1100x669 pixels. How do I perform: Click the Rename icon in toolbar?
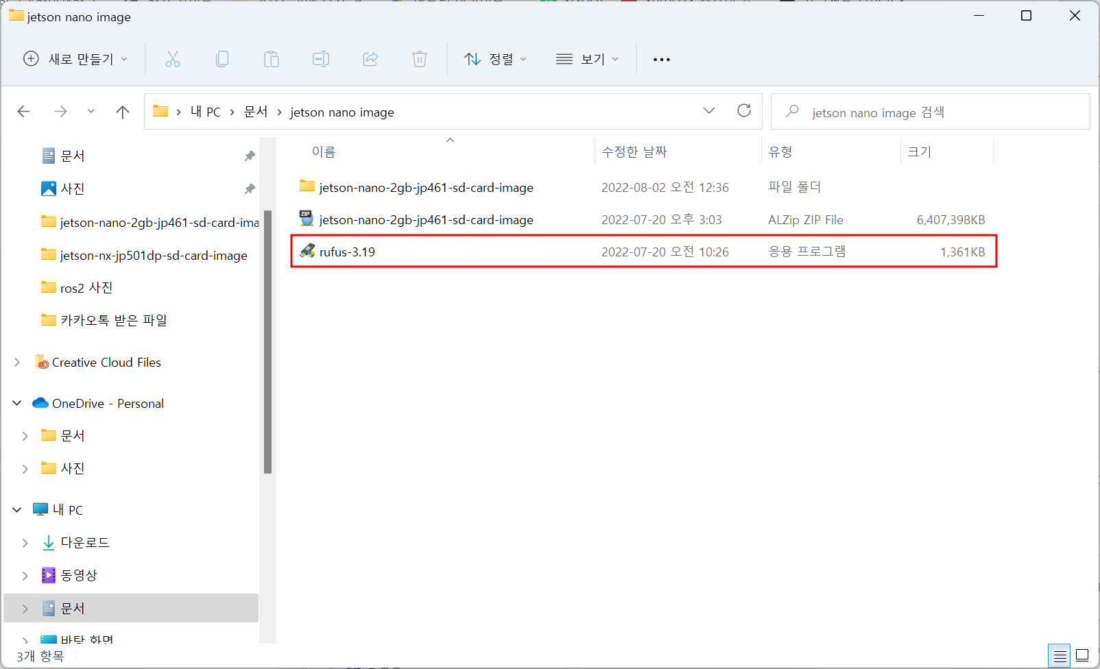tap(321, 59)
